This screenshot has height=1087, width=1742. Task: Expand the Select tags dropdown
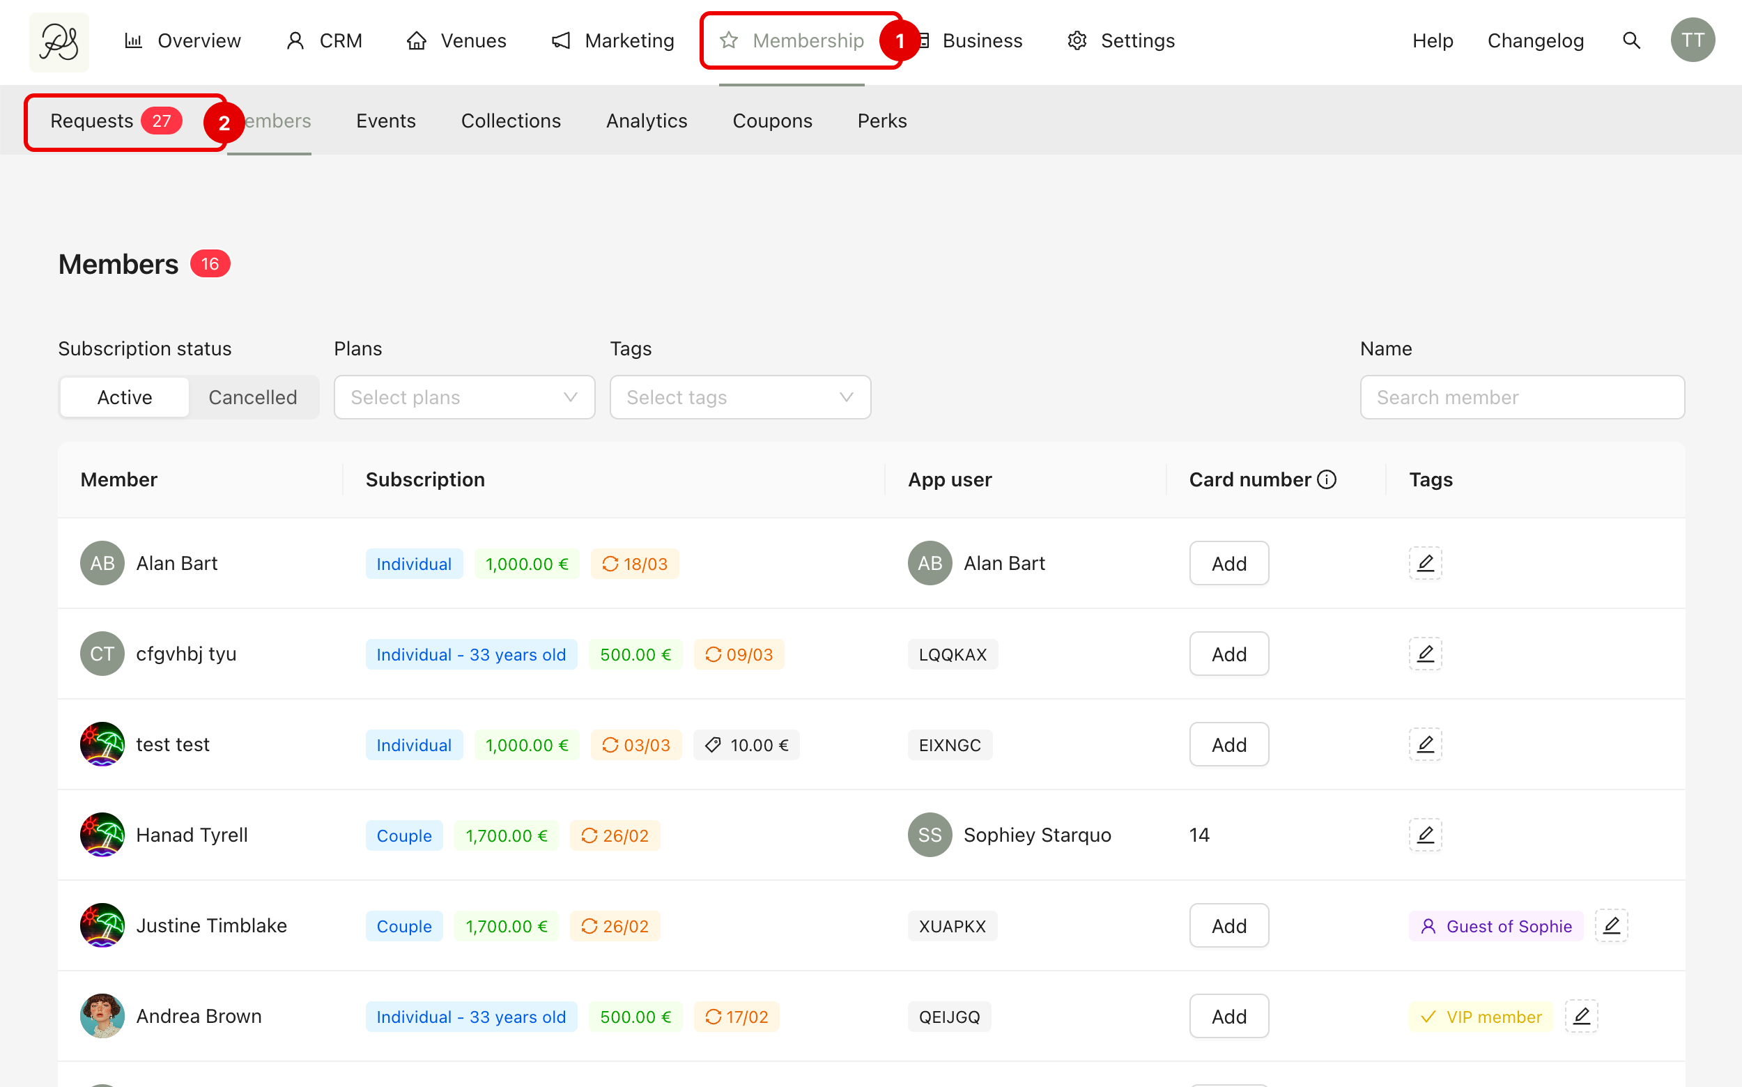740,398
